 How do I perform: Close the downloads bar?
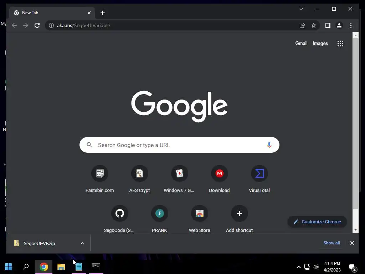click(x=352, y=243)
